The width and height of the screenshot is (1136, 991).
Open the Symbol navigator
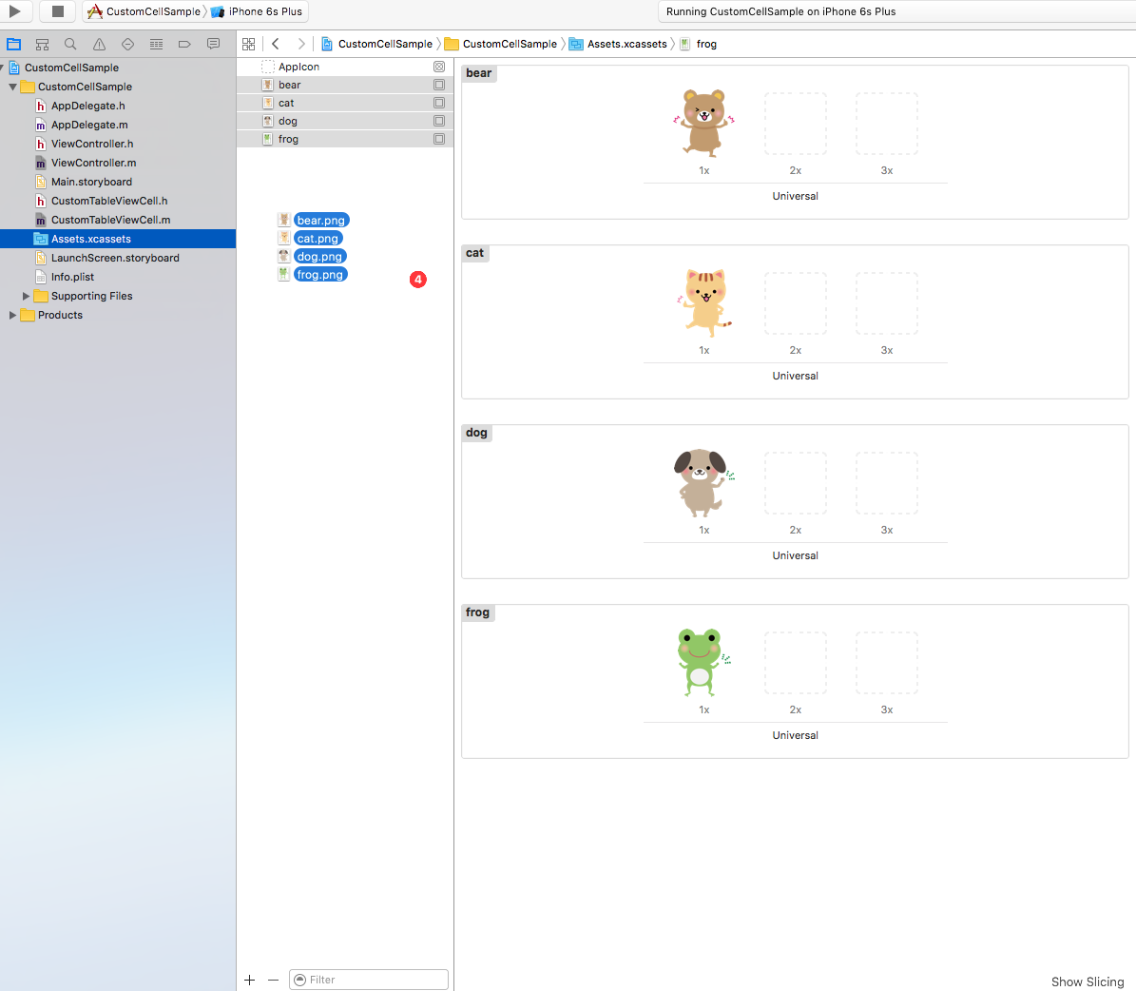tap(42, 44)
